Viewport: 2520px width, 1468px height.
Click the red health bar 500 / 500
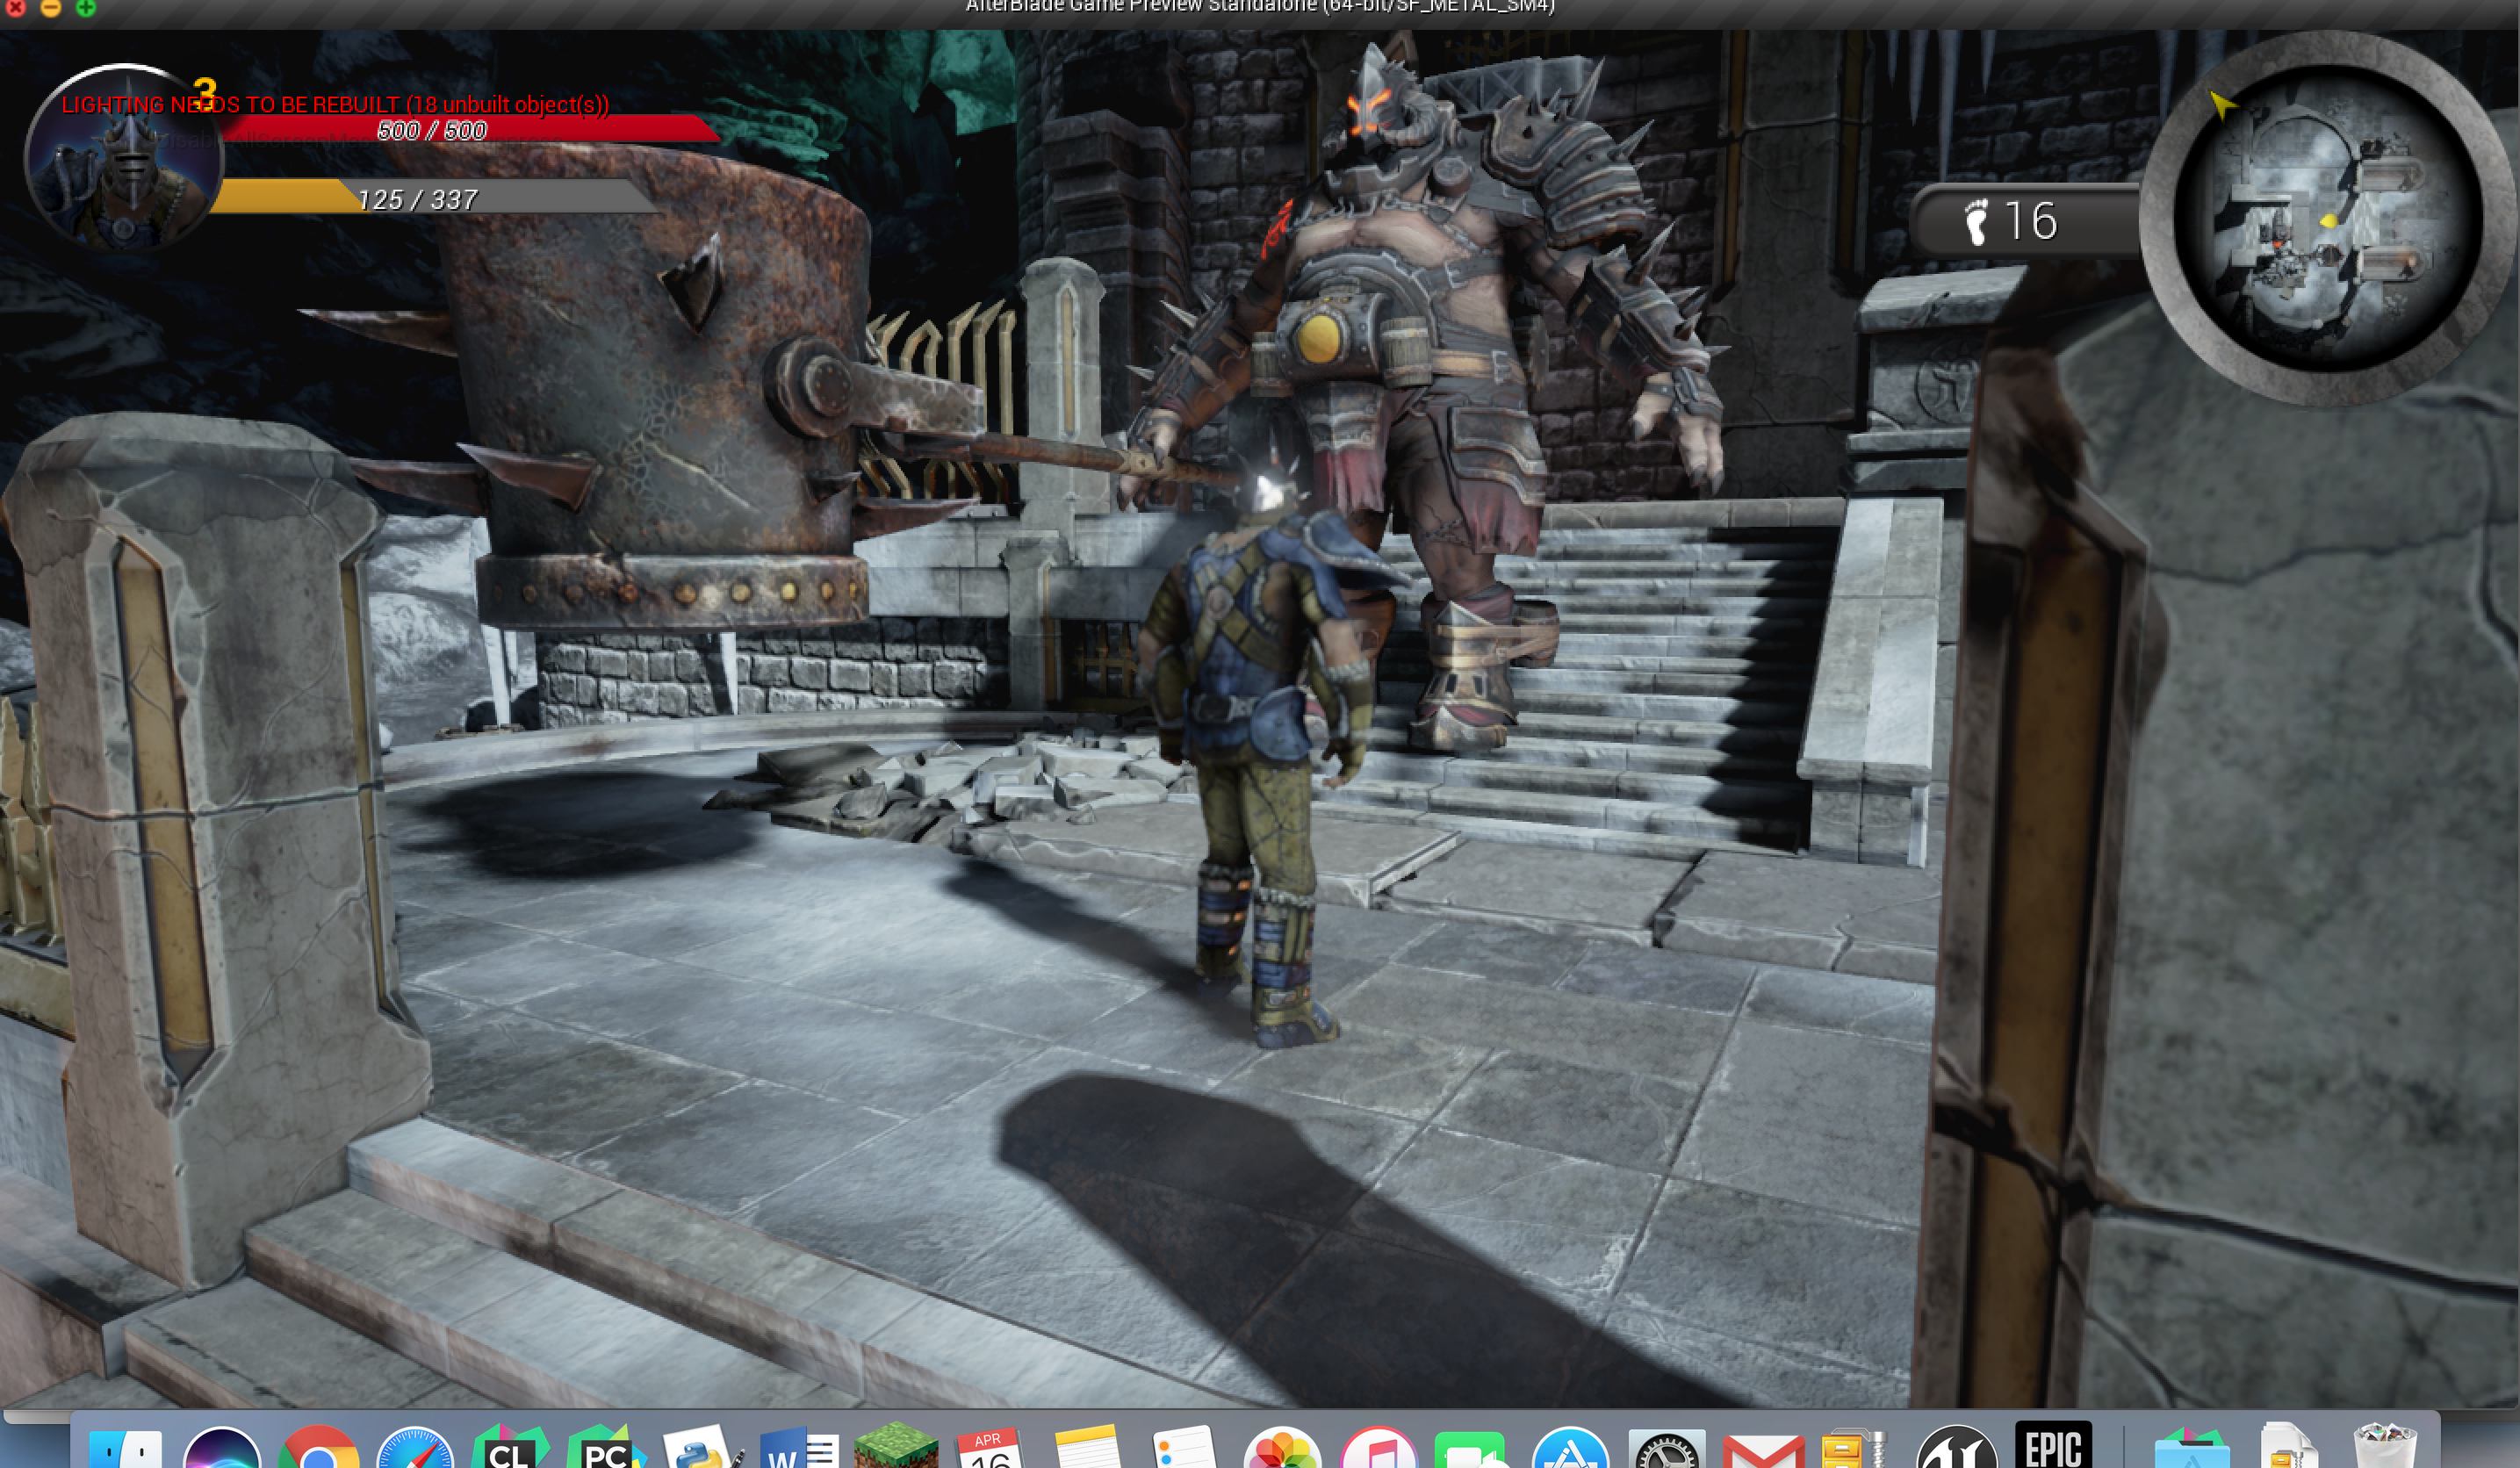(x=470, y=129)
